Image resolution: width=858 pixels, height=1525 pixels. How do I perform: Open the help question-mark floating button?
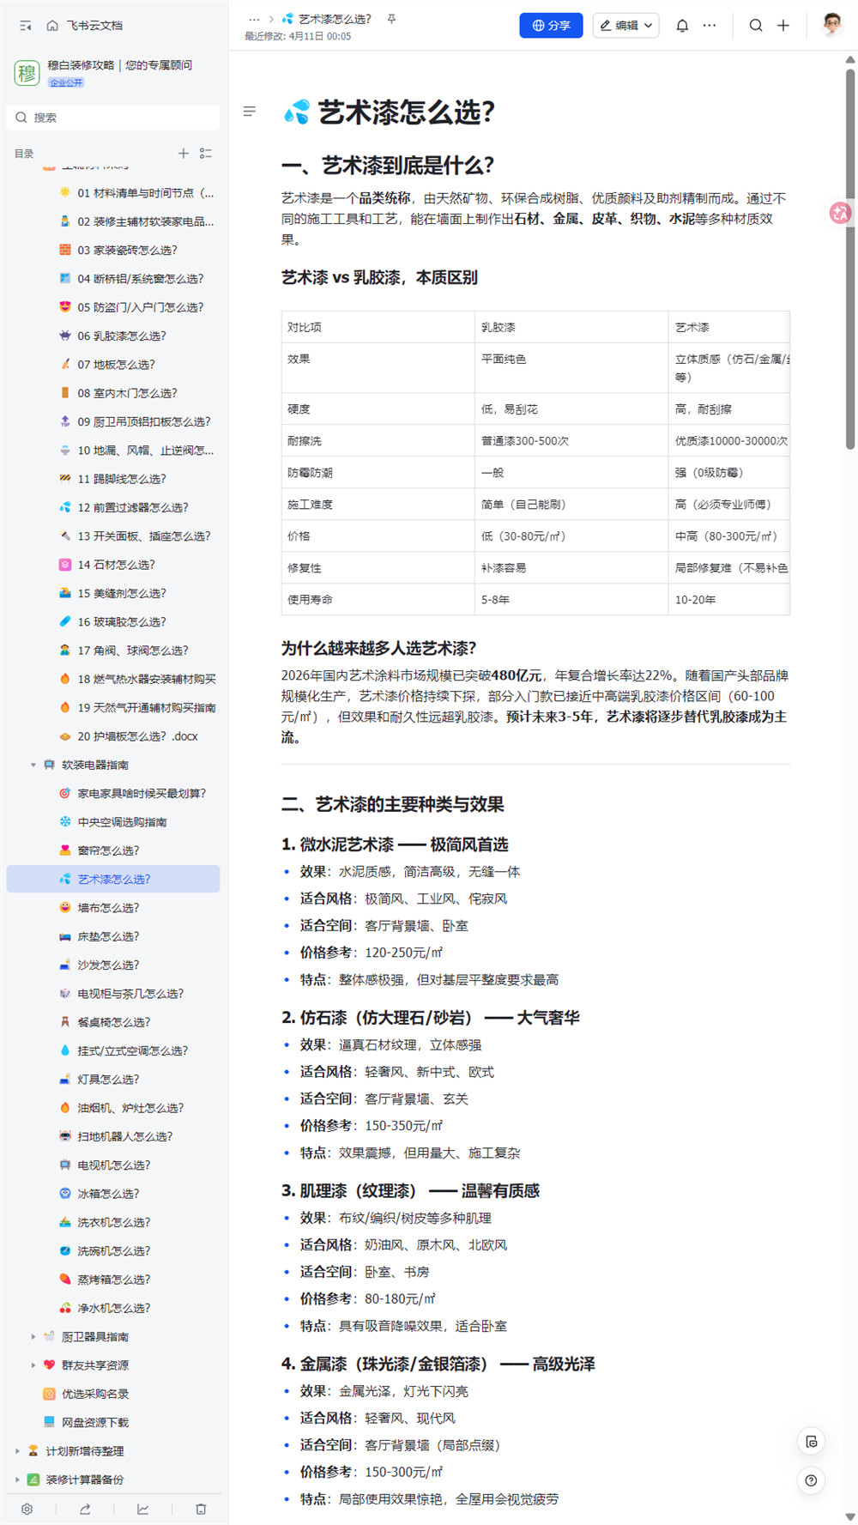tap(811, 1480)
